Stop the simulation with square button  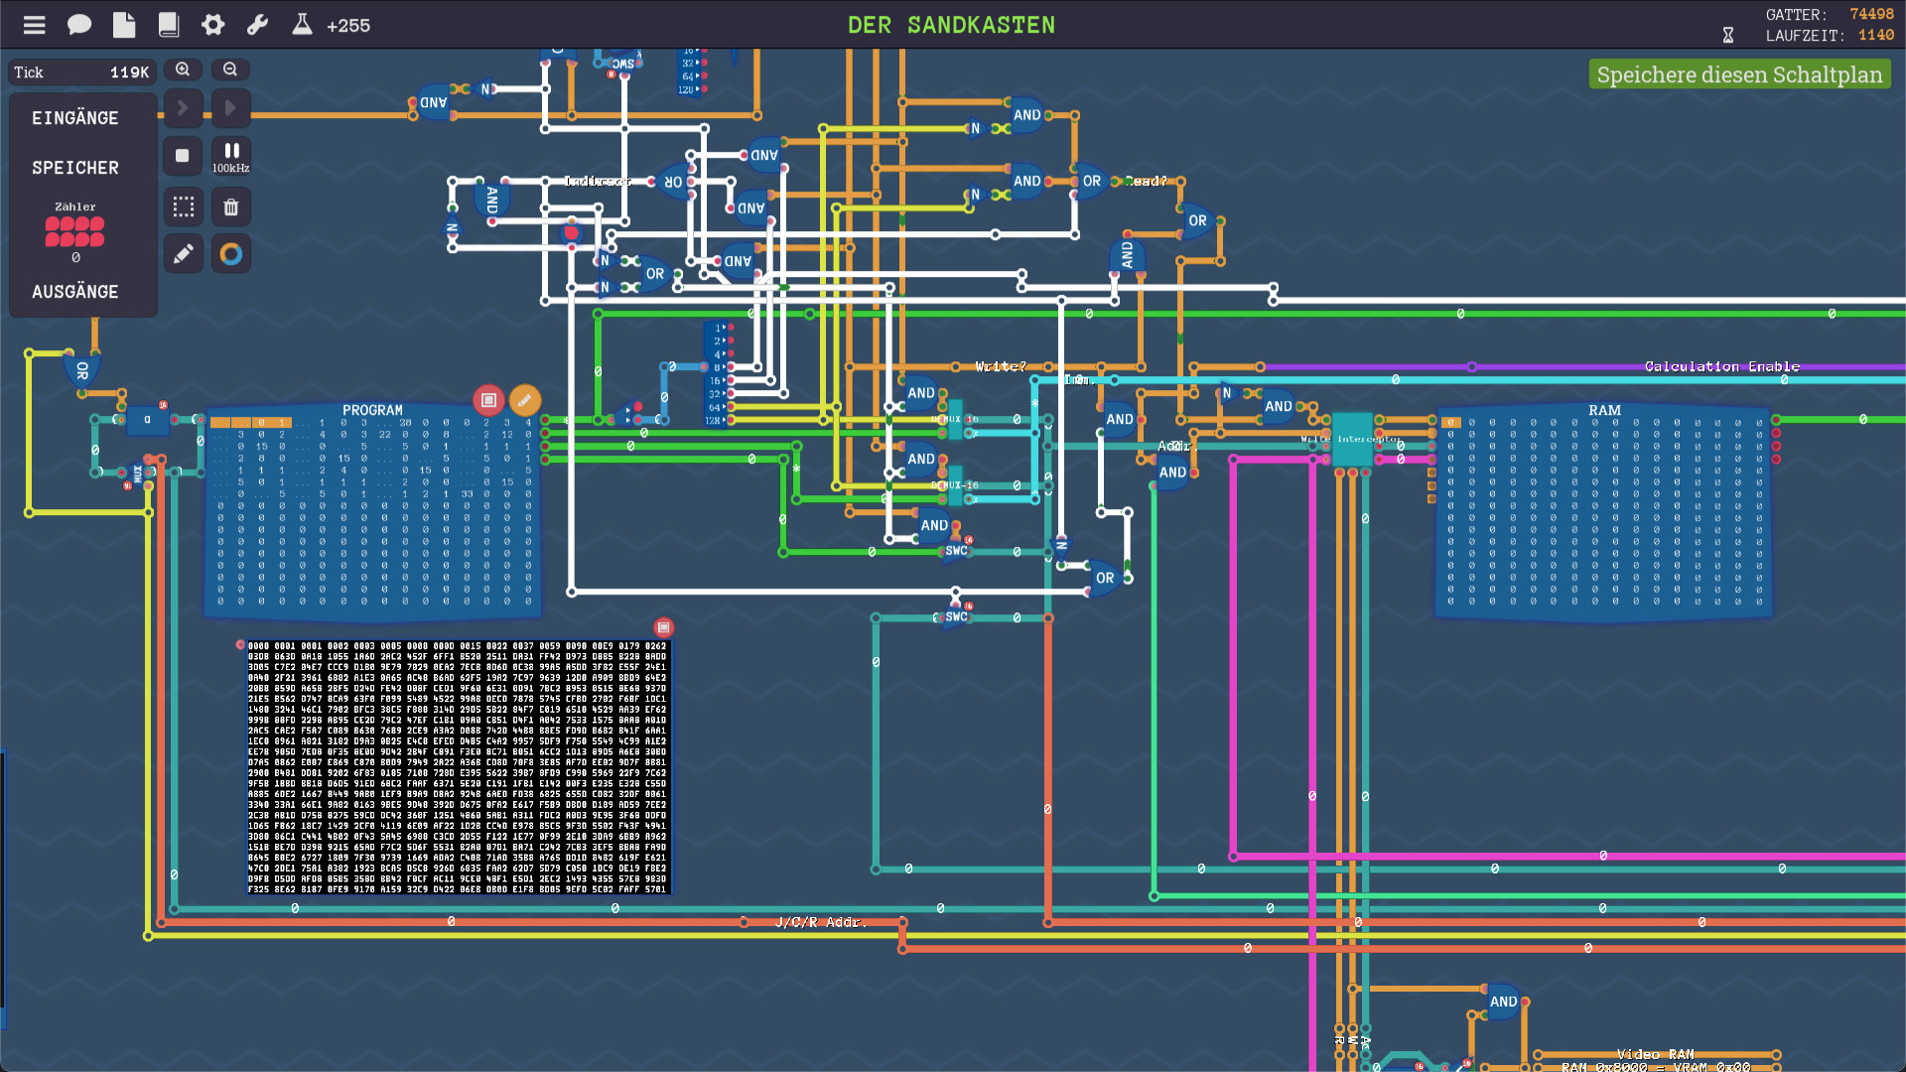[183, 156]
